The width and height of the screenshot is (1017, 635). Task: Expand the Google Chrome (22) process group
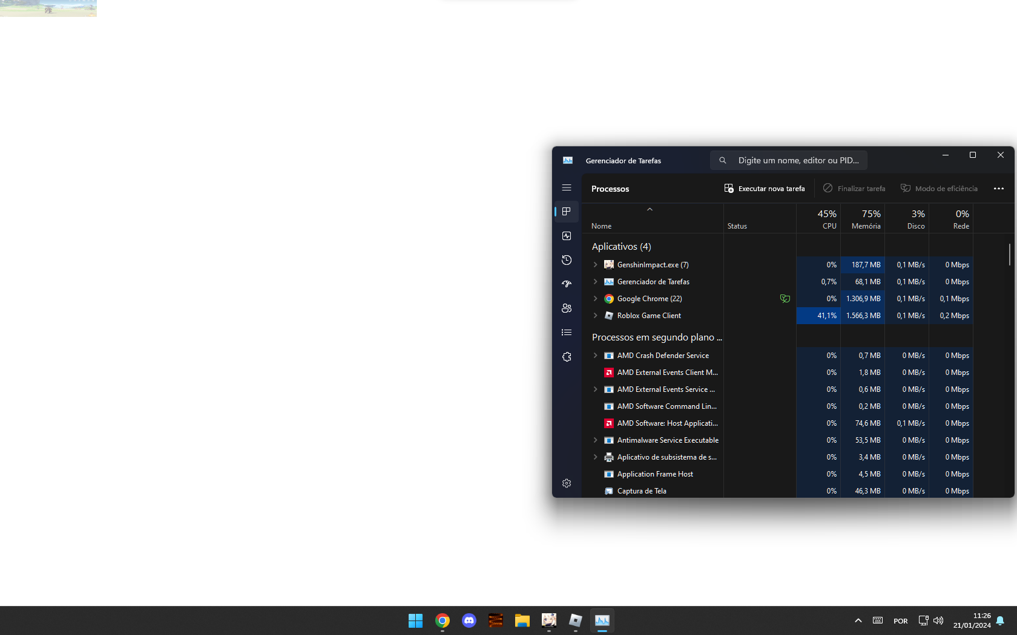[596, 299]
